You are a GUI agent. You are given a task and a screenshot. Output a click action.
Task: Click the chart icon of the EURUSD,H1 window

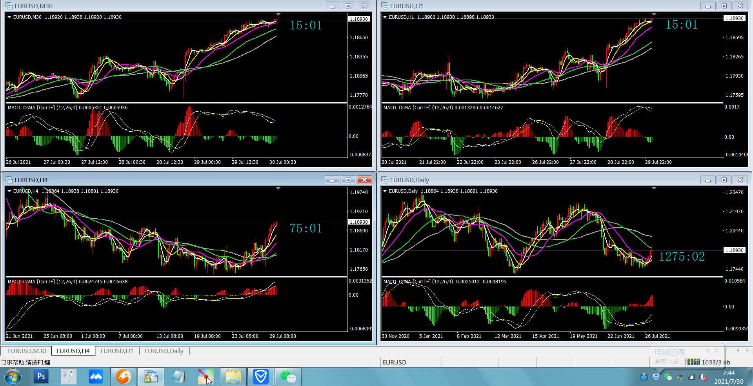coord(385,6)
